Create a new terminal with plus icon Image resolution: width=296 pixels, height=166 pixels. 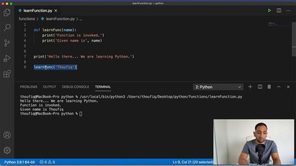250,87
